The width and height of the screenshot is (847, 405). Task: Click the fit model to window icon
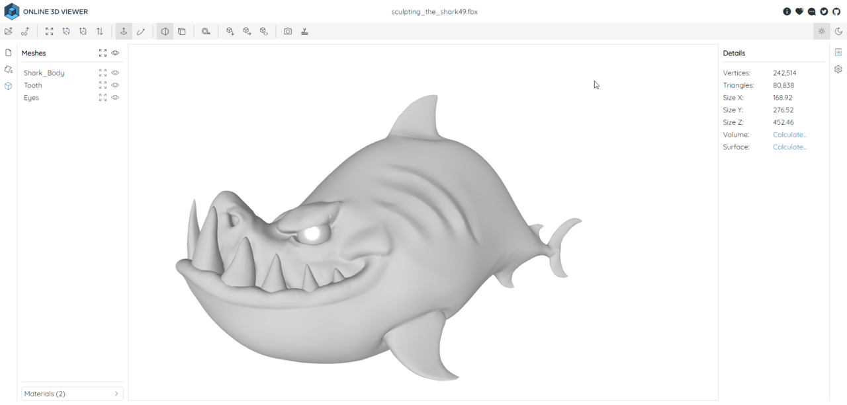click(x=50, y=31)
